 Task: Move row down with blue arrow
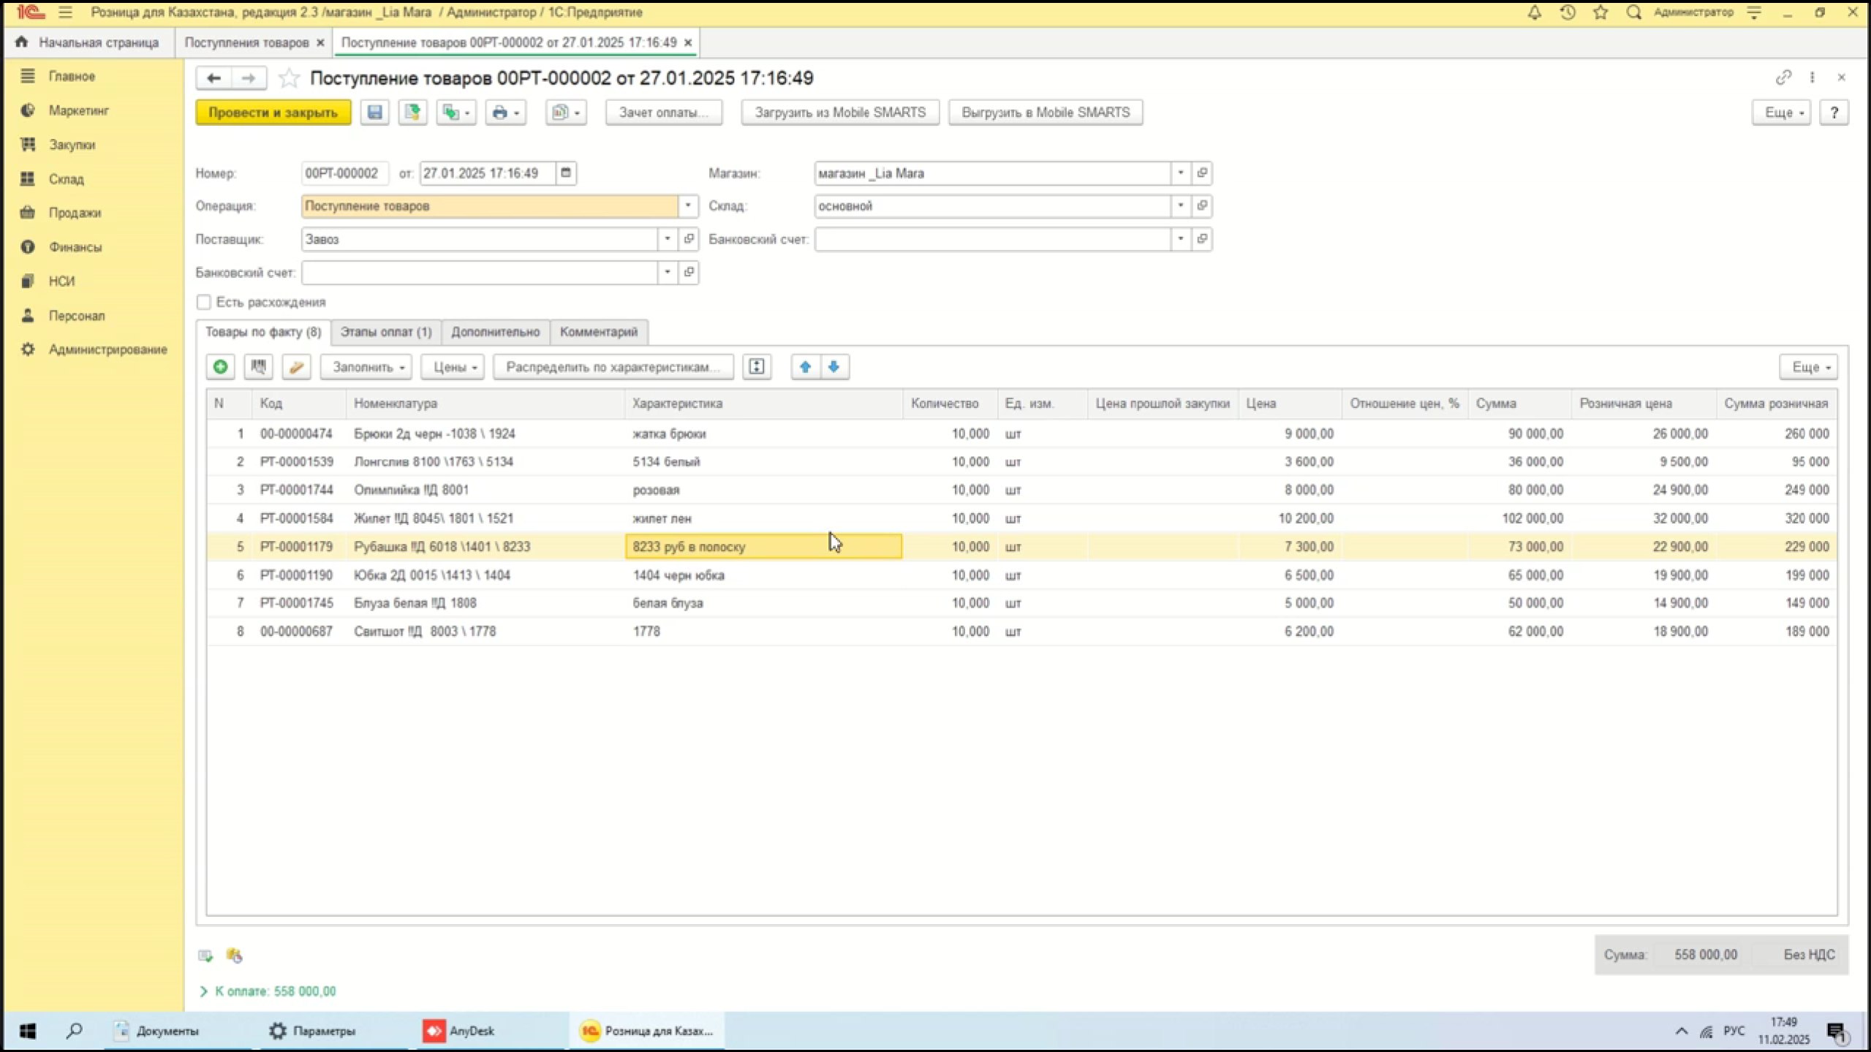pyautogui.click(x=834, y=367)
